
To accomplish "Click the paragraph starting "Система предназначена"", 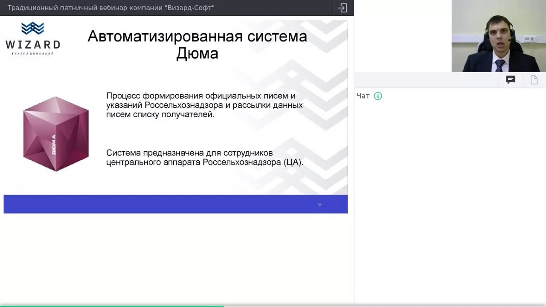I will click(x=205, y=157).
